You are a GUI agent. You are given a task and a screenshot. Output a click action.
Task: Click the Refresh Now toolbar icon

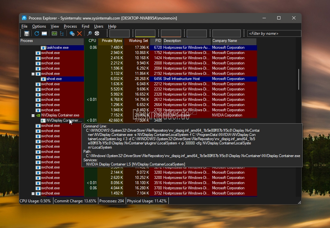tap(36, 34)
